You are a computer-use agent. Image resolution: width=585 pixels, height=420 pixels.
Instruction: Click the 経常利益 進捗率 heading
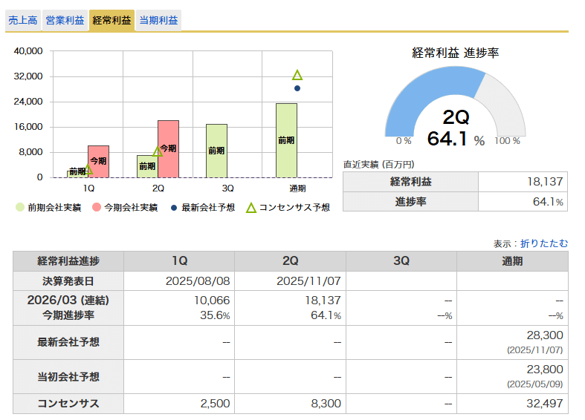(455, 53)
